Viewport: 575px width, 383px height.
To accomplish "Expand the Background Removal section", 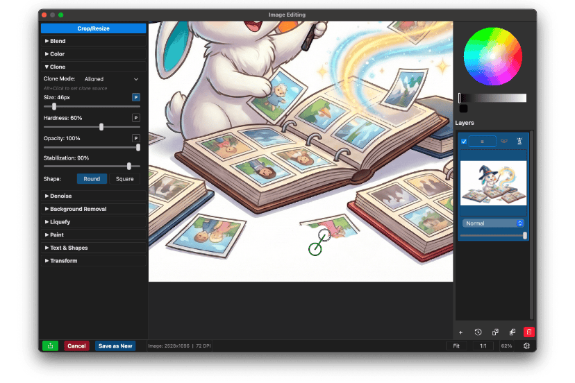I will coord(94,209).
